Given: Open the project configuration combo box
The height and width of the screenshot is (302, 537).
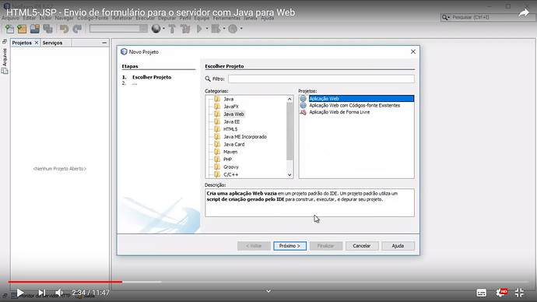Looking at the screenshot, I should pyautogui.click(x=118, y=29).
